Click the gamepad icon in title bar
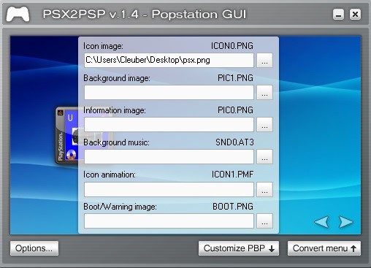371x268 pixels. (x=18, y=14)
